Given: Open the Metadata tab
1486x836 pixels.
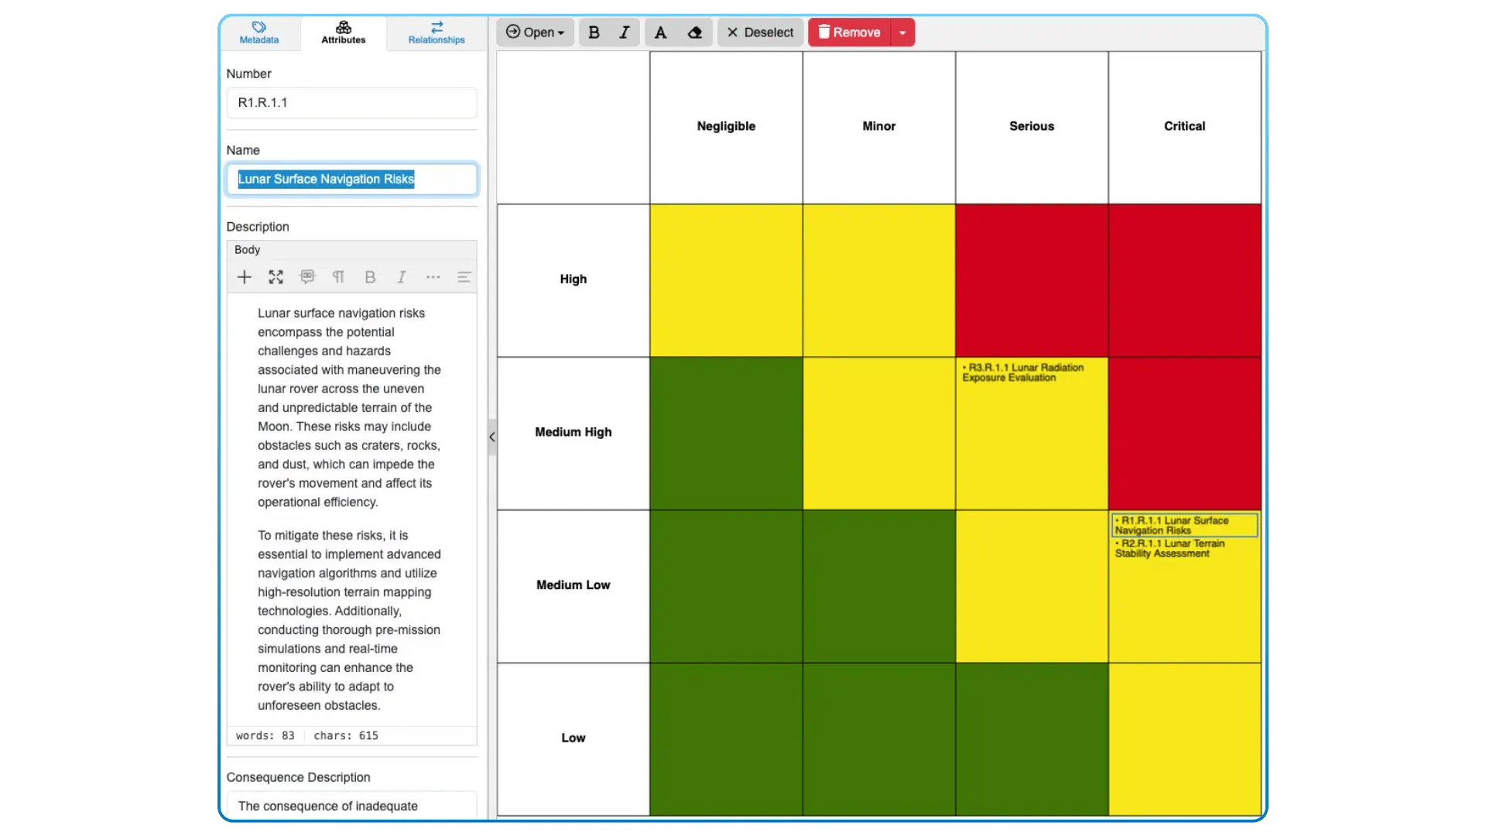Looking at the screenshot, I should (259, 33).
